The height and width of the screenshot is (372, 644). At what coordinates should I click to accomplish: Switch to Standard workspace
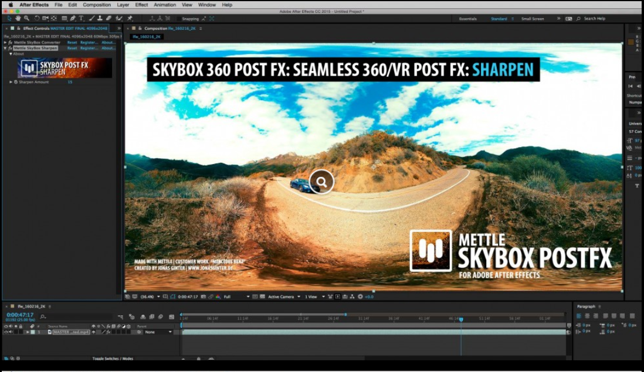[499, 19]
